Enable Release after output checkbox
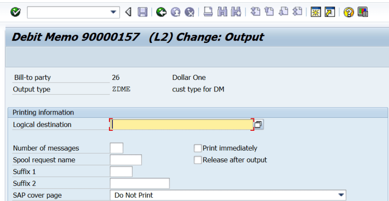Screen dimensions: 389x201 [198, 160]
